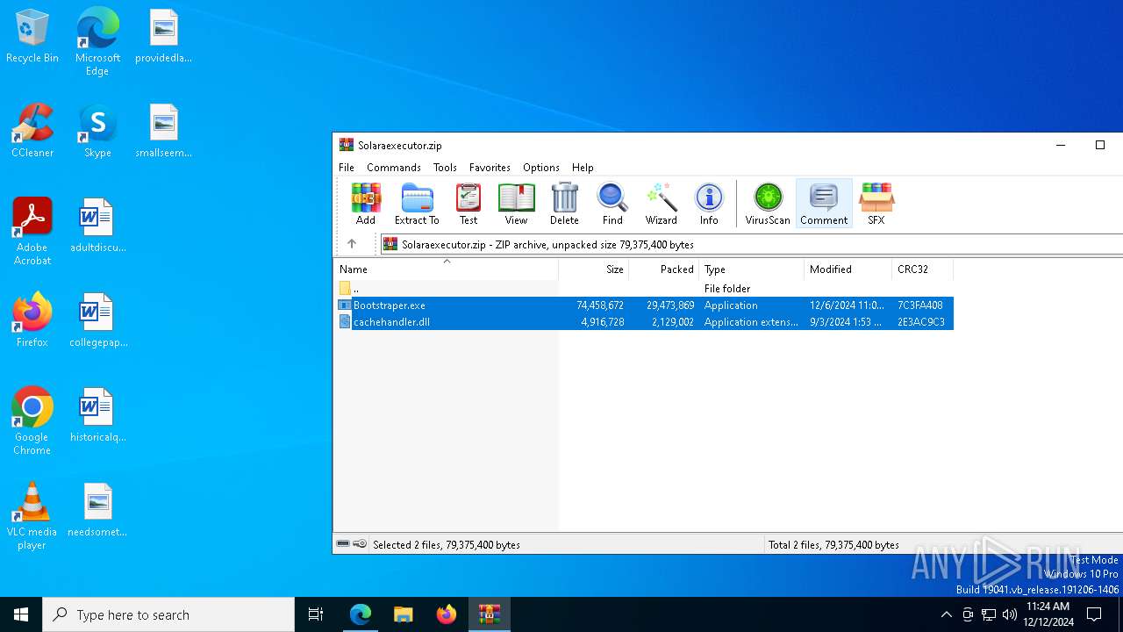
Task: Minimize the Solaraexecutor.zip WinRAR window
Action: [1061, 145]
